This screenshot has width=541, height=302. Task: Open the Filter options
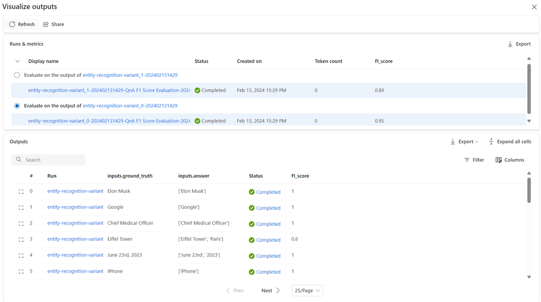coord(474,160)
